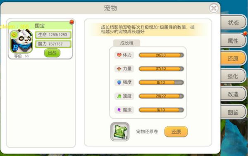Click the 速度 20/22 progress bar
248x156 pixels.
pos(161,96)
